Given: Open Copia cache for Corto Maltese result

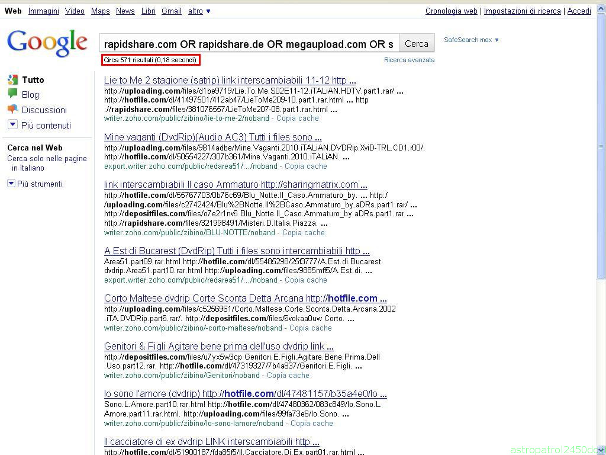Looking at the screenshot, I should pyautogui.click(x=311, y=328).
